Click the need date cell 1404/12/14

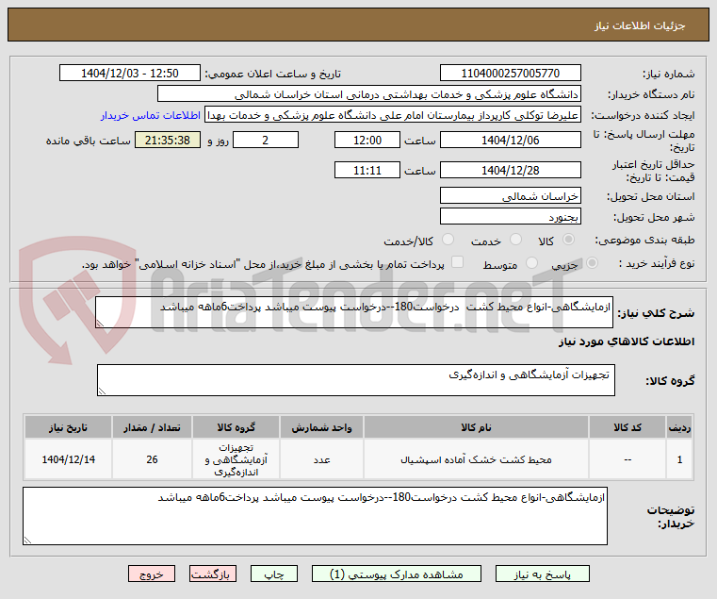[x=68, y=459]
